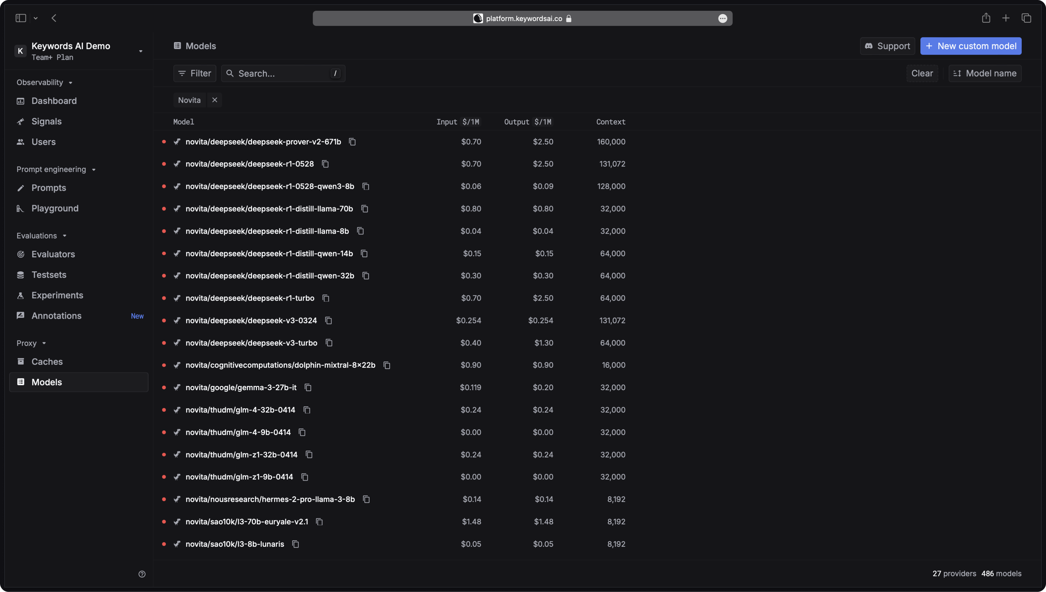The width and height of the screenshot is (1046, 592).
Task: Open the Filter dropdown
Action: (195, 74)
